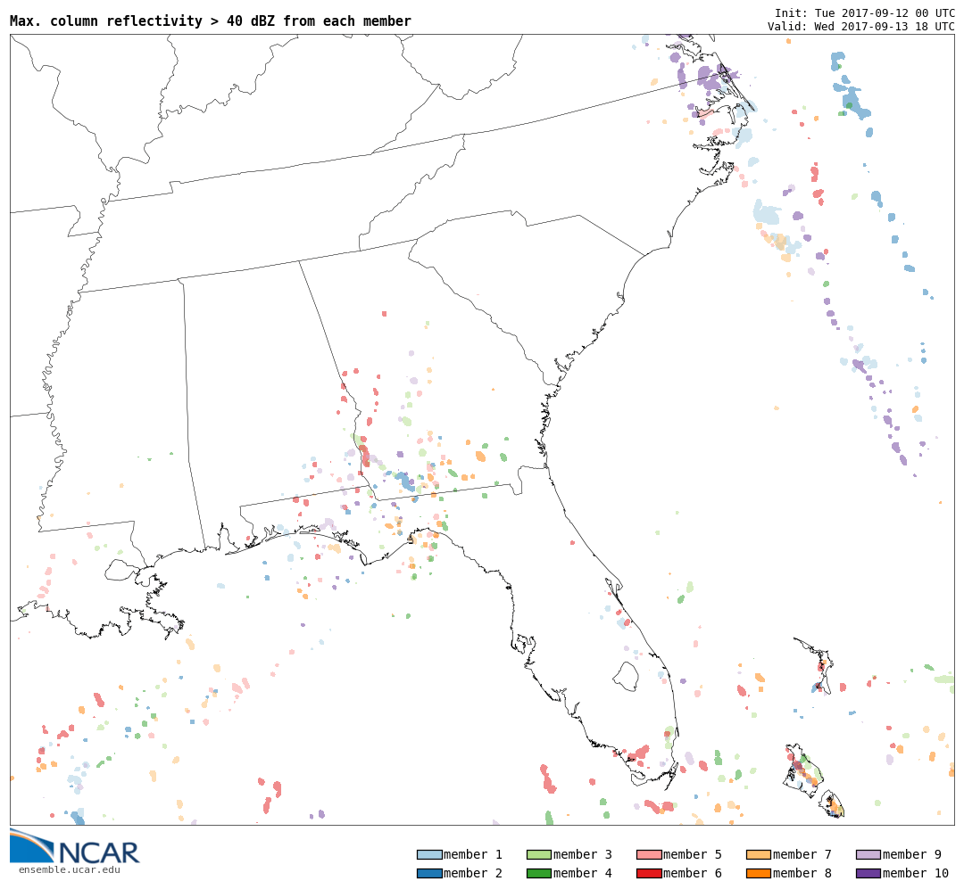Image resolution: width=964 pixels, height=881 pixels.
Task: Click the 'member 7' legend label
Action: [x=802, y=854]
